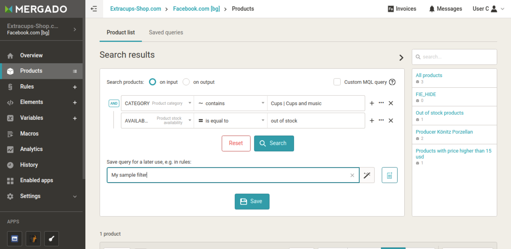Remove the AVAILABILITY condition with its X icon
Image resolution: width=511 pixels, height=249 pixels.
[391, 120]
